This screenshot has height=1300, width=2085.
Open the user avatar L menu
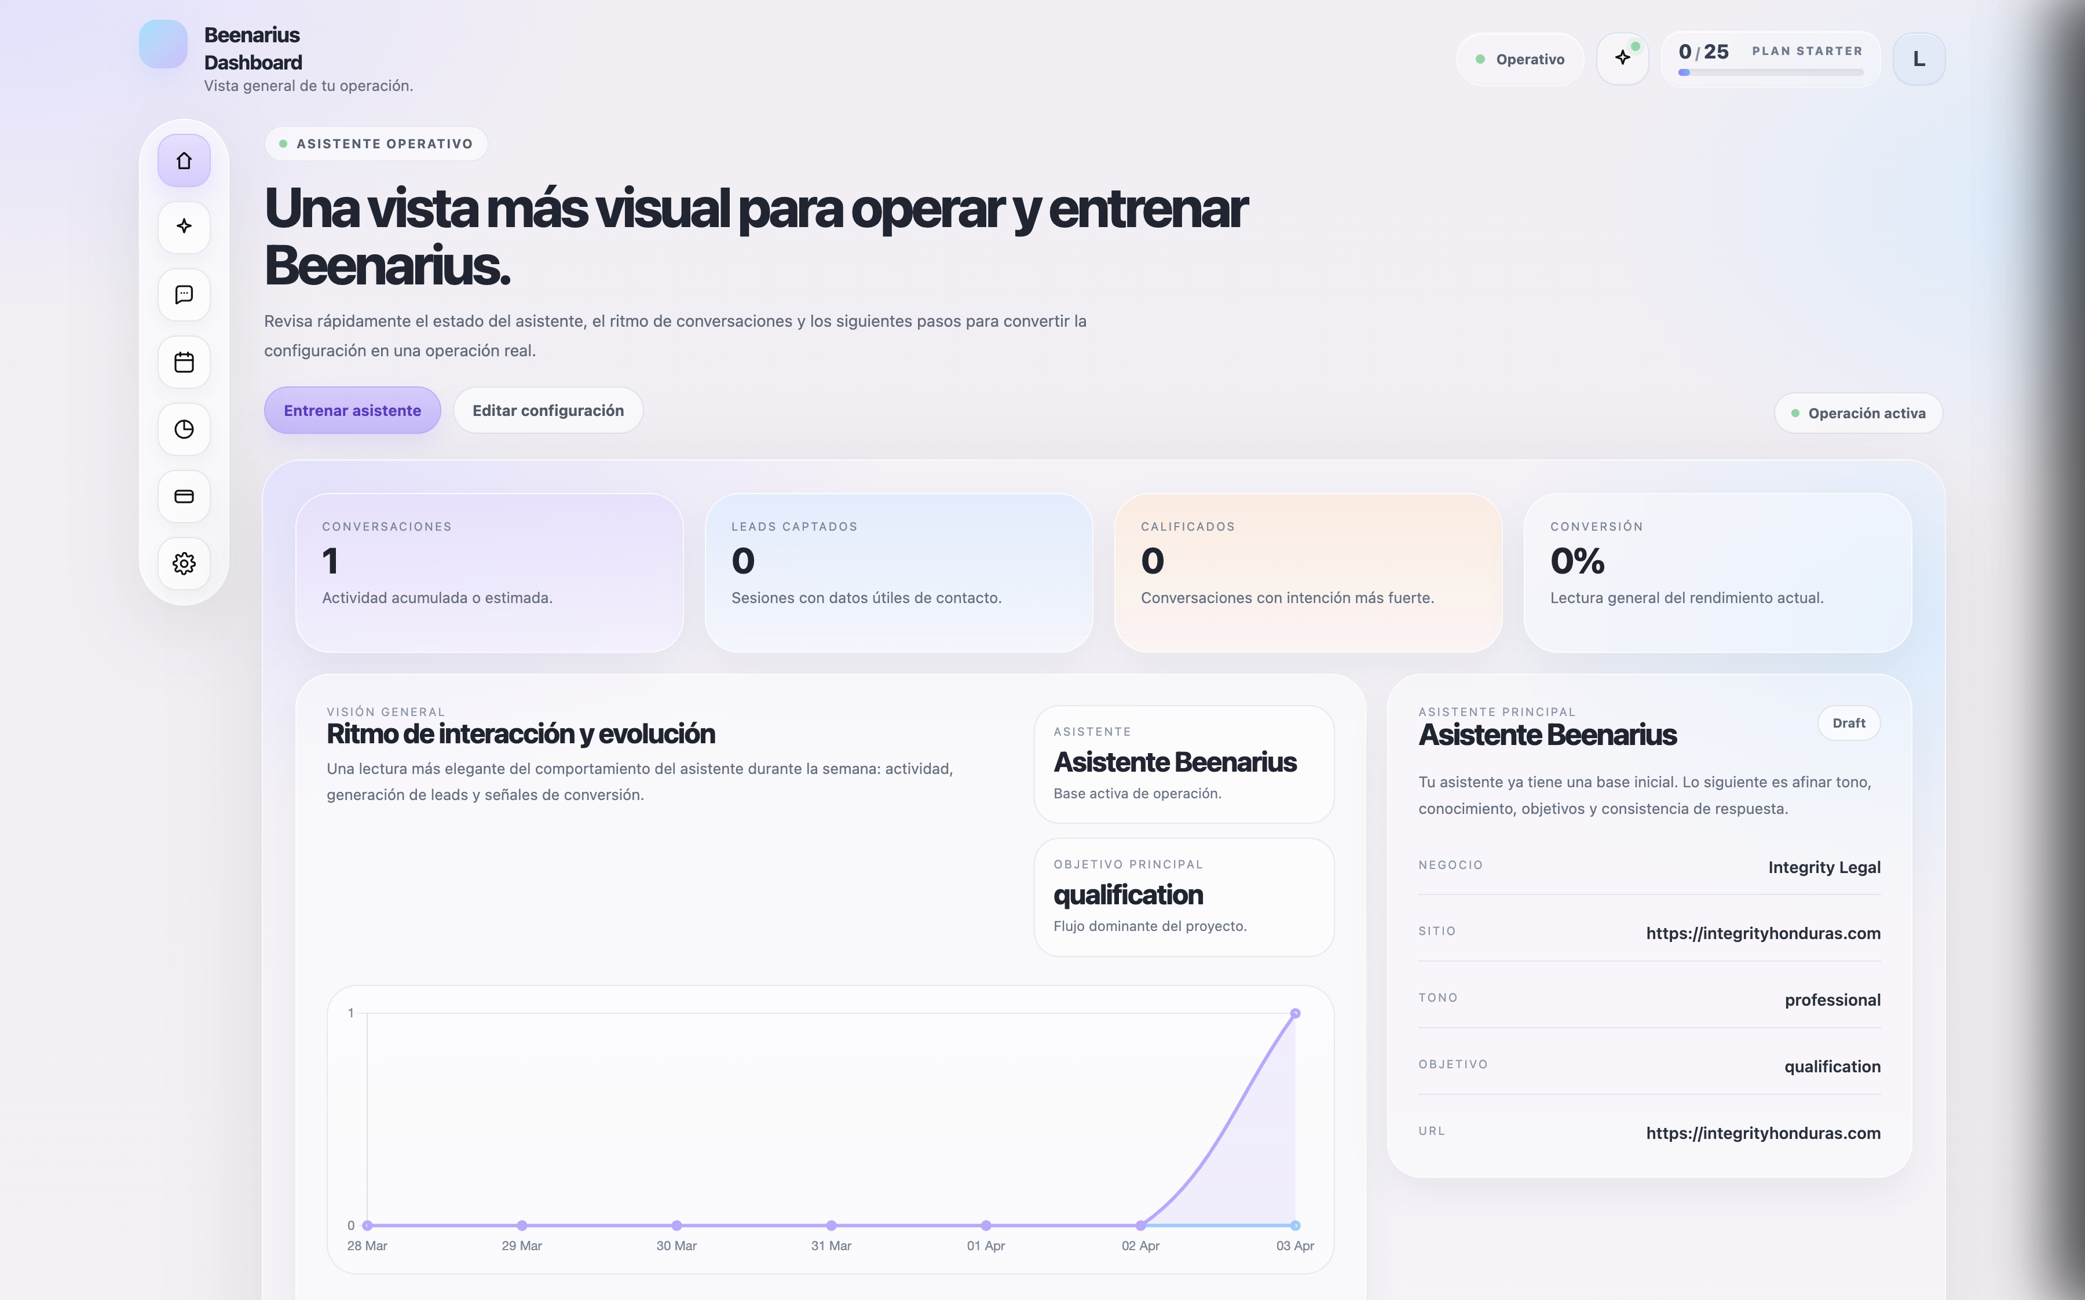[1918, 59]
